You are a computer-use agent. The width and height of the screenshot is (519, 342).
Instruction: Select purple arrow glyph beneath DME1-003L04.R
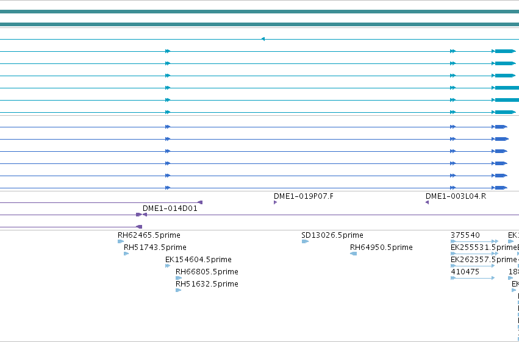[427, 202]
